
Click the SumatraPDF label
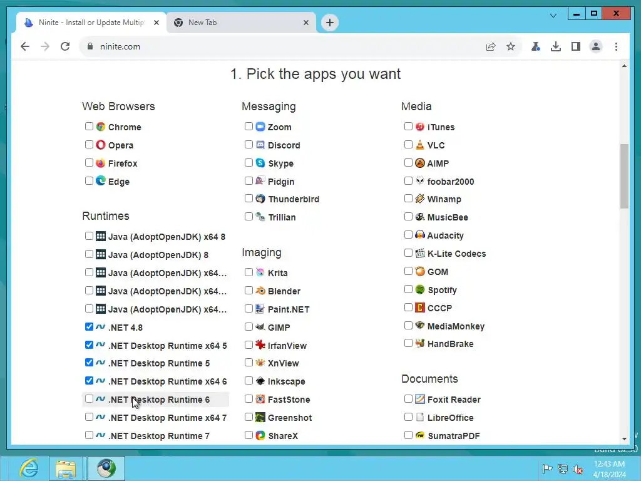tap(454, 436)
